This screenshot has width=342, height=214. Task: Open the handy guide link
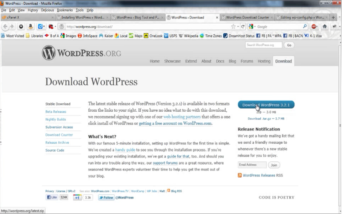pos(125,150)
